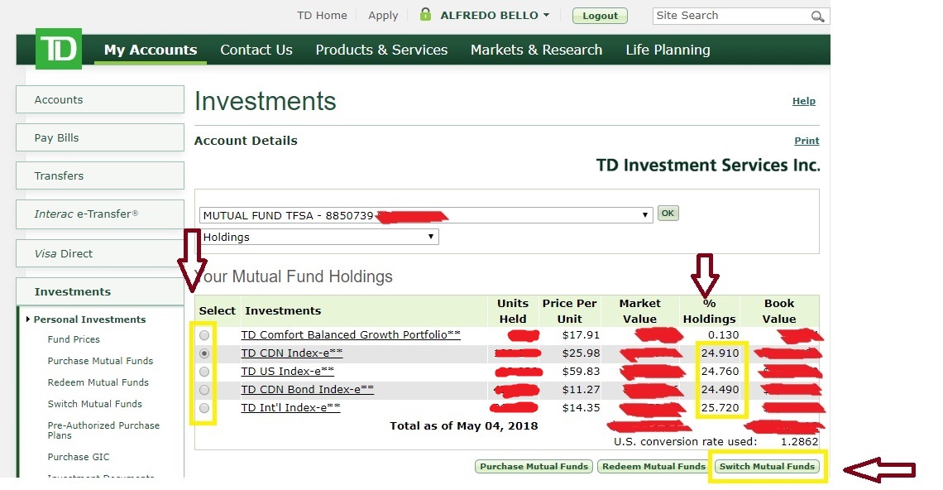This screenshot has width=943, height=490.
Task: Click the $17.91 price per unit value
Action: (581, 334)
